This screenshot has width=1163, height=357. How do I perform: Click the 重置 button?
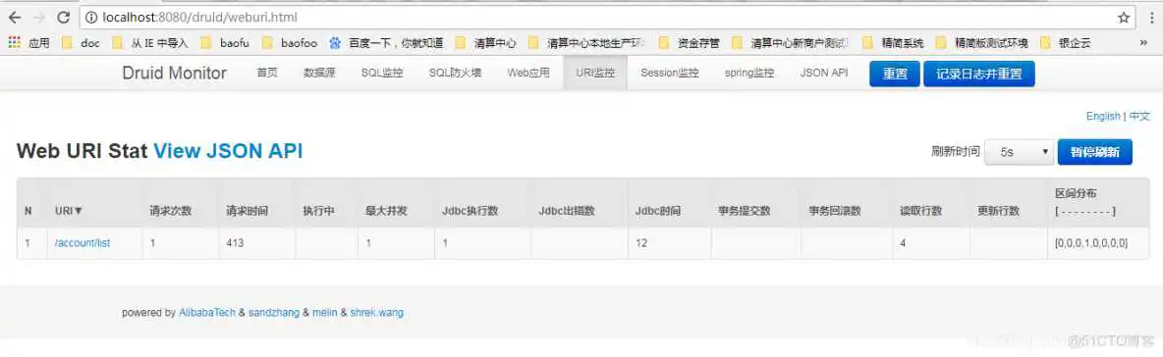895,75
